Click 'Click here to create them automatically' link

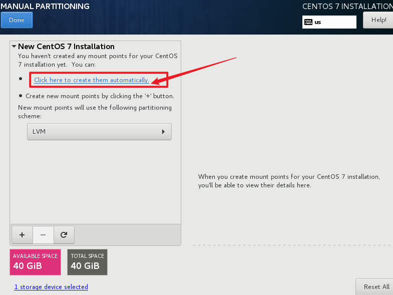(92, 80)
